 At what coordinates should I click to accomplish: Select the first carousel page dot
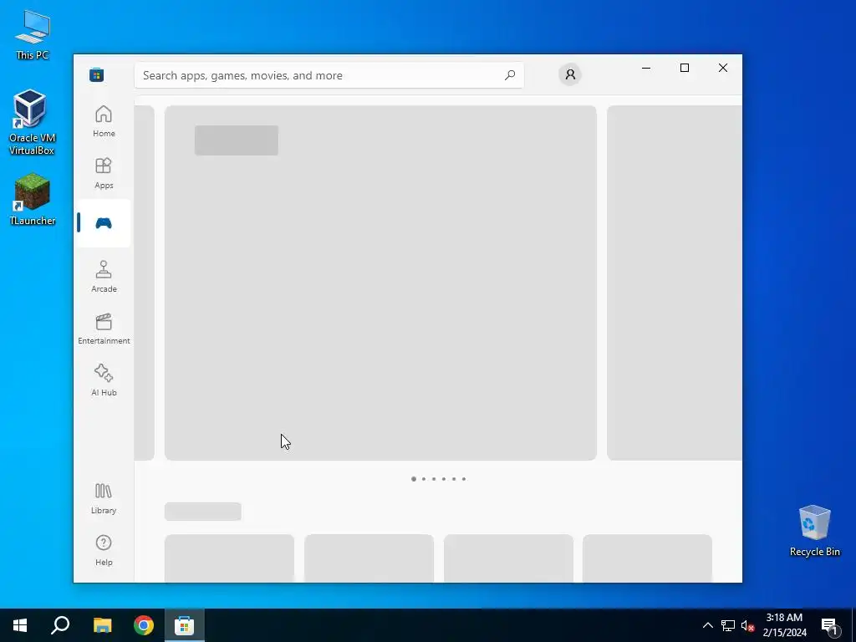pyautogui.click(x=414, y=479)
